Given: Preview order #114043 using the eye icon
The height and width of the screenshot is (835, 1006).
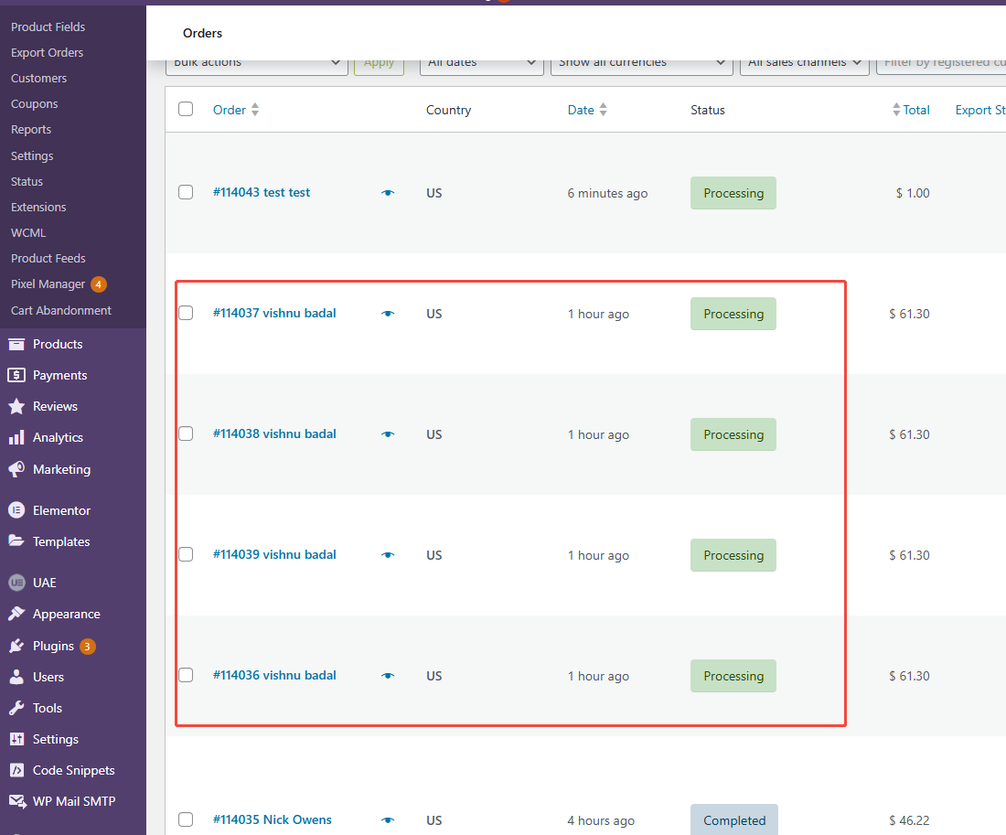Looking at the screenshot, I should coord(388,193).
